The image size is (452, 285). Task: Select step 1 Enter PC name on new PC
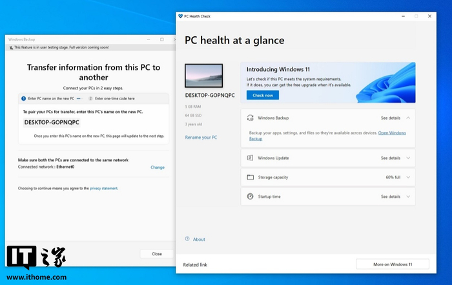(x=48, y=98)
